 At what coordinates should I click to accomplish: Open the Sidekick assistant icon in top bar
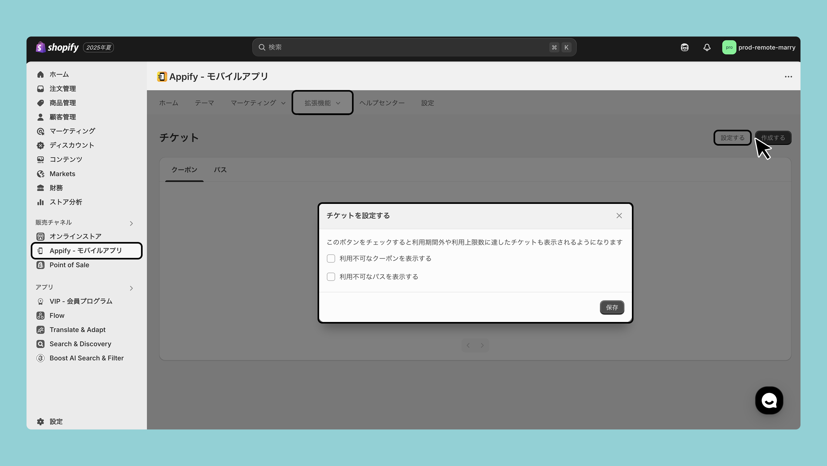[x=684, y=47]
